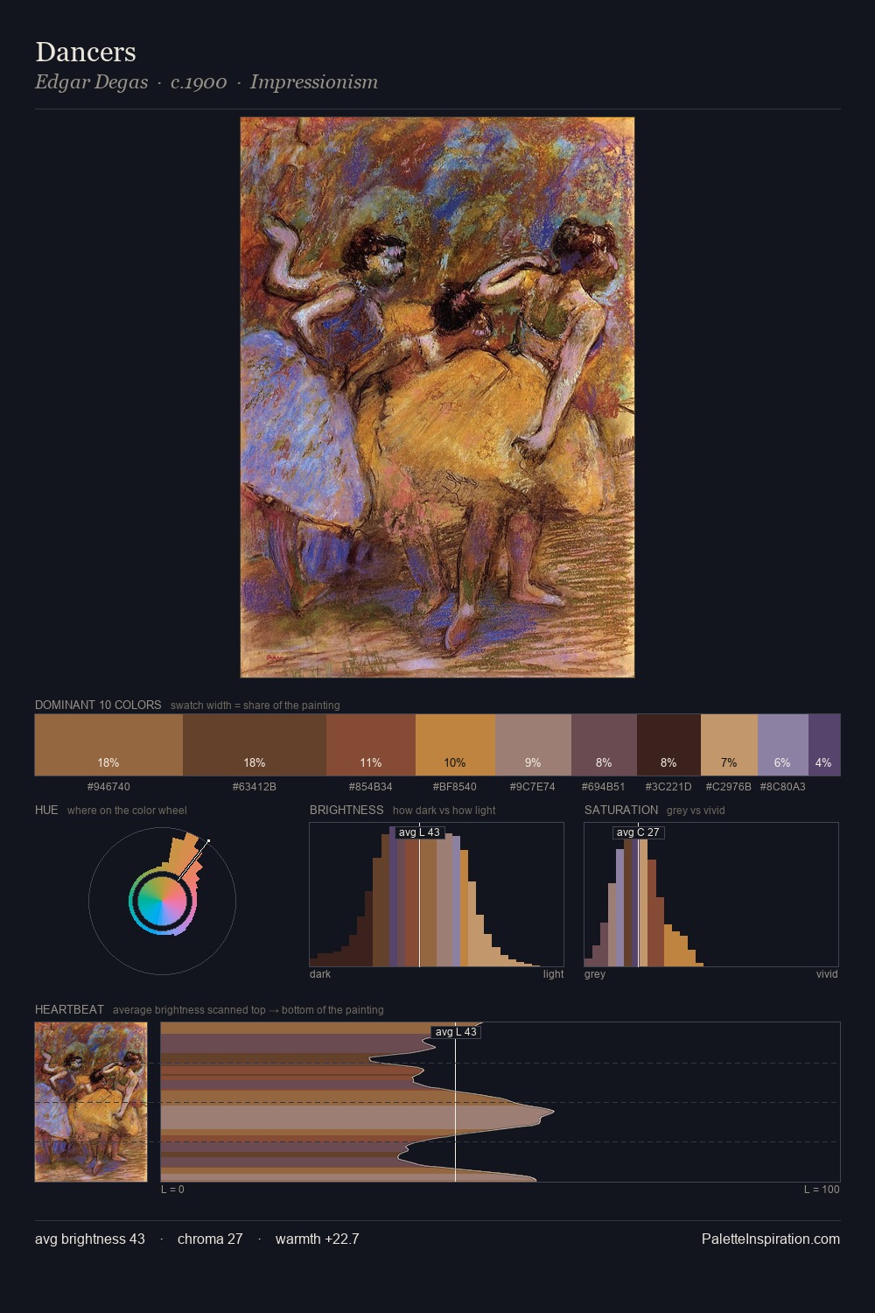Click the heartbeat brightness peak
This screenshot has width=875, height=1313.
(x=553, y=1112)
